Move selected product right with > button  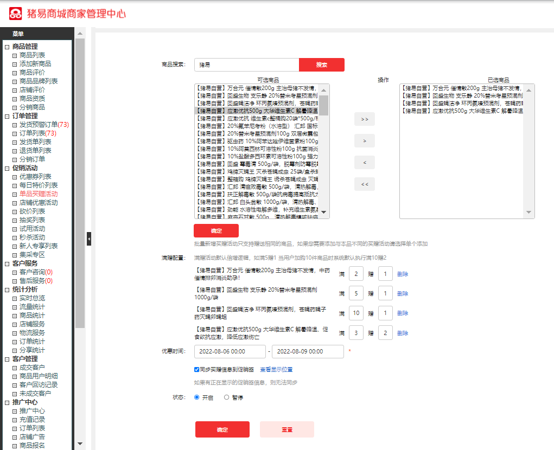(x=365, y=141)
